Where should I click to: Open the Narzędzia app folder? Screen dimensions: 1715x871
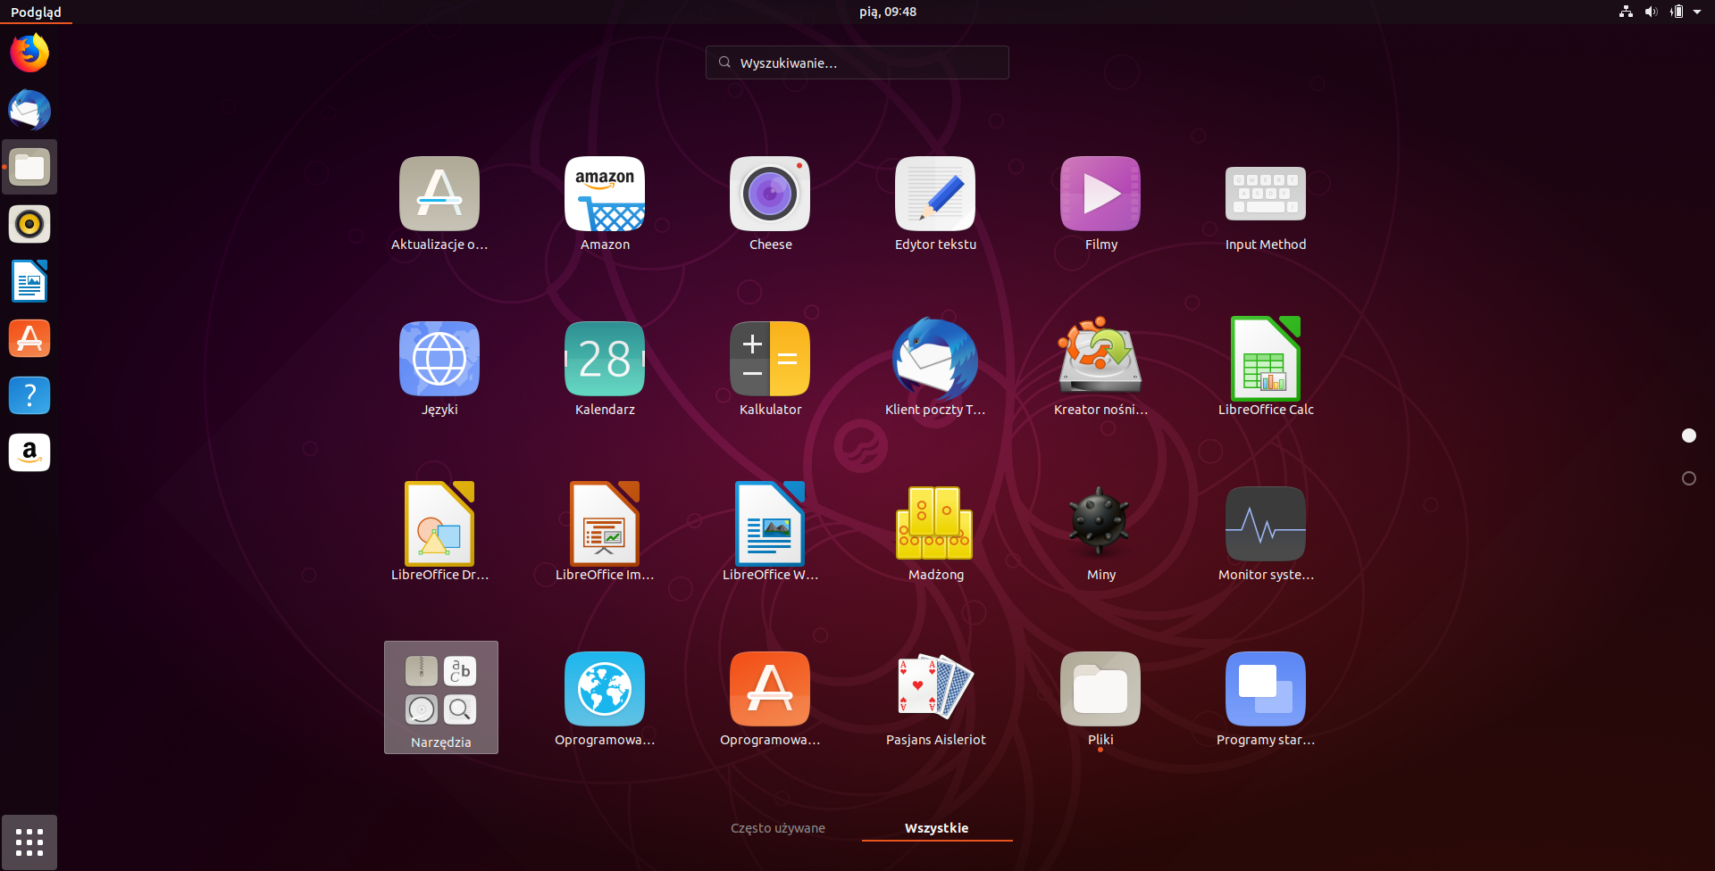pyautogui.click(x=441, y=697)
